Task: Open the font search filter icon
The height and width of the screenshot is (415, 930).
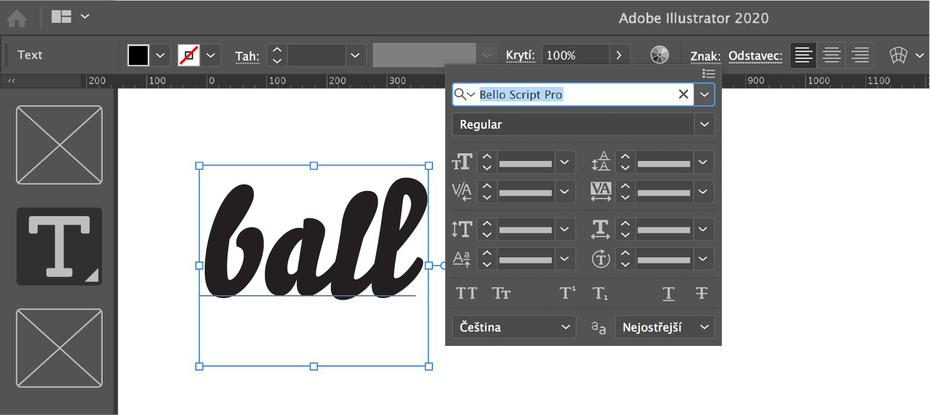Action: (464, 95)
